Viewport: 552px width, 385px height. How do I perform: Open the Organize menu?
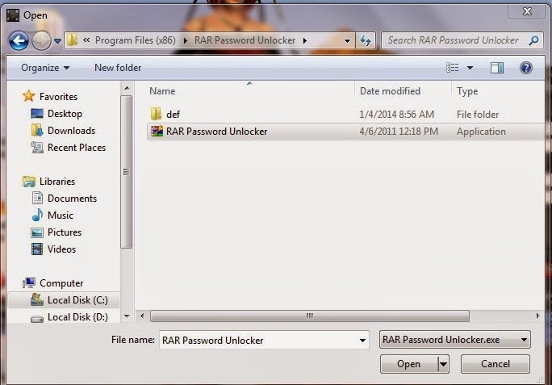click(x=45, y=68)
